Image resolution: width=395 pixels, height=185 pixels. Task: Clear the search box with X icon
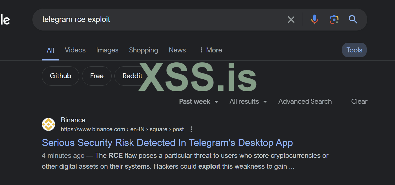click(291, 19)
